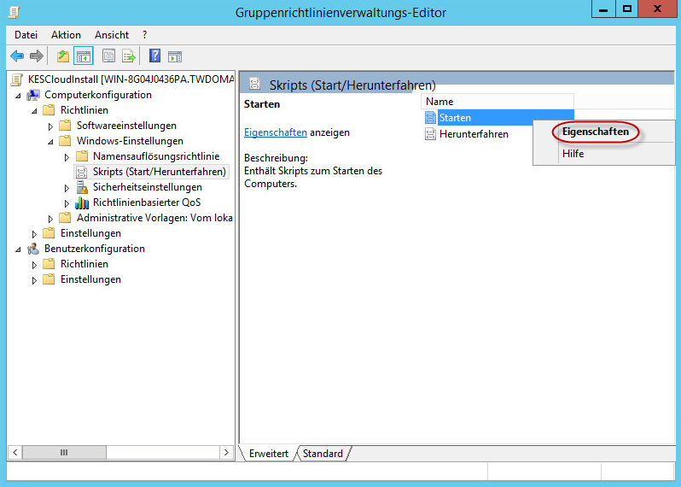Switch to the Erweitert tab
Viewport: 681px width, 487px height.
pyautogui.click(x=269, y=454)
